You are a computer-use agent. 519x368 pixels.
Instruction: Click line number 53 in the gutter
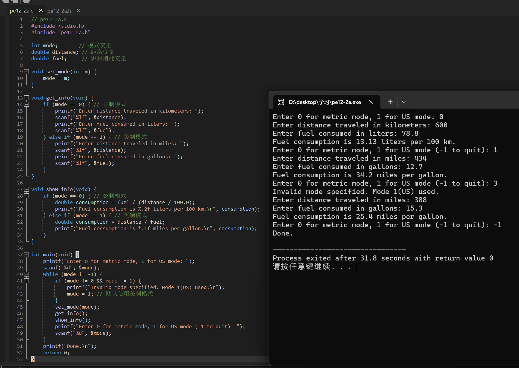(x=20, y=359)
